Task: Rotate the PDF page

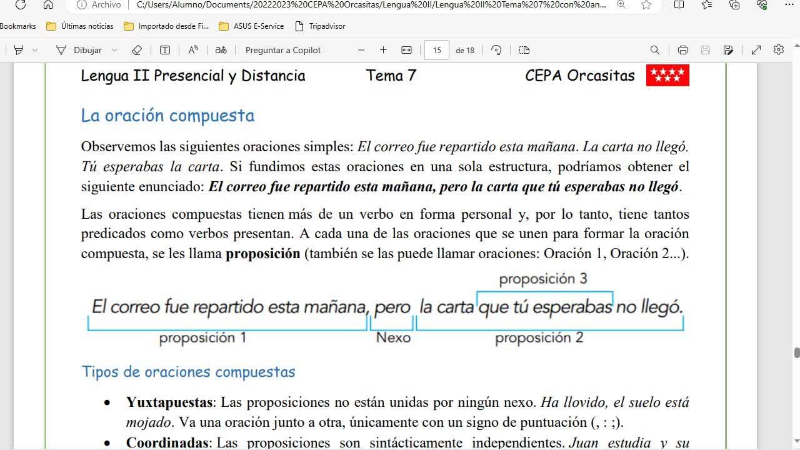Action: pos(497,50)
